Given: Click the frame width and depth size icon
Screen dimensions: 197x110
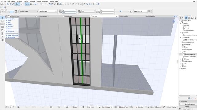Looking at the screenshot, I should 60,11.
